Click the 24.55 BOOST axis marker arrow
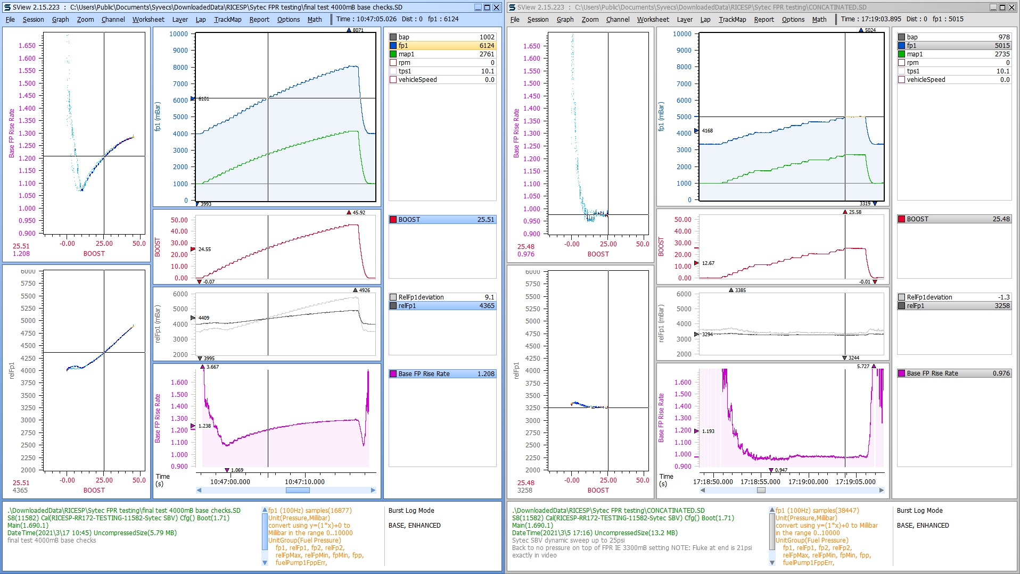Screen dimensions: 1020x574 coord(193,249)
